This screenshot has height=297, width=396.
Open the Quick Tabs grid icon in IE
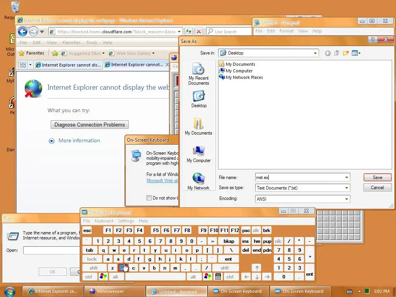23,65
